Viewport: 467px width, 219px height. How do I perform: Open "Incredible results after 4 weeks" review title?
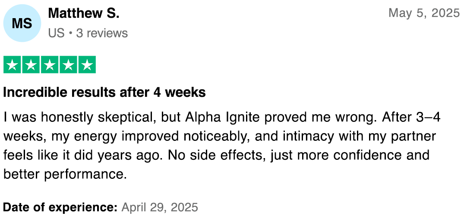coord(104,92)
